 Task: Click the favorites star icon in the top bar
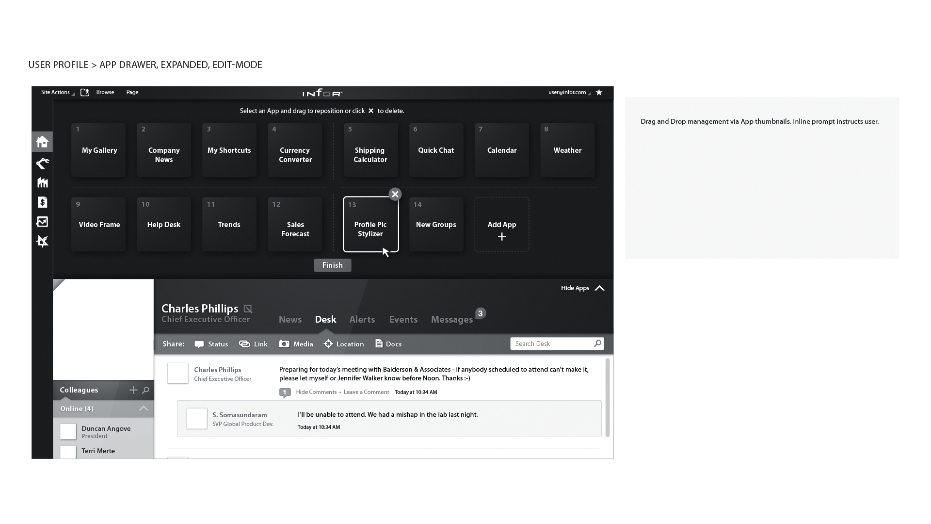tap(599, 92)
